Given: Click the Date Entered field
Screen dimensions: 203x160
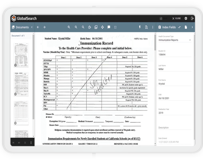Looking at the screenshot, I should (x=175, y=142).
